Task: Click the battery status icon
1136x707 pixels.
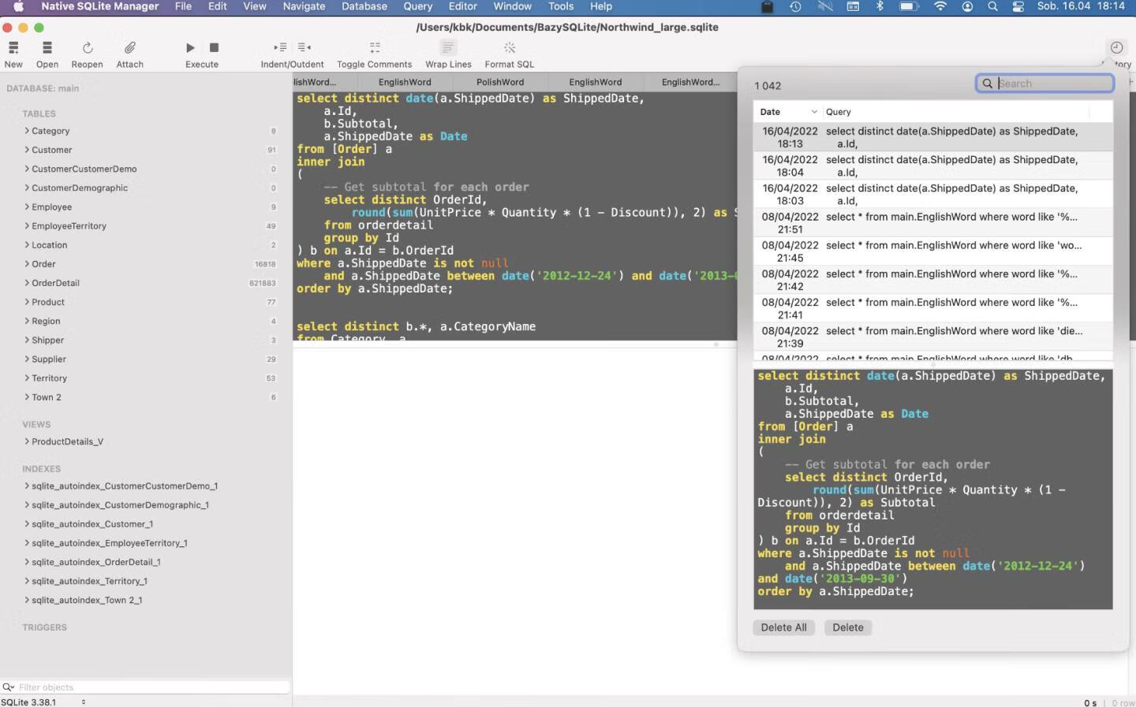Action: [x=909, y=6]
